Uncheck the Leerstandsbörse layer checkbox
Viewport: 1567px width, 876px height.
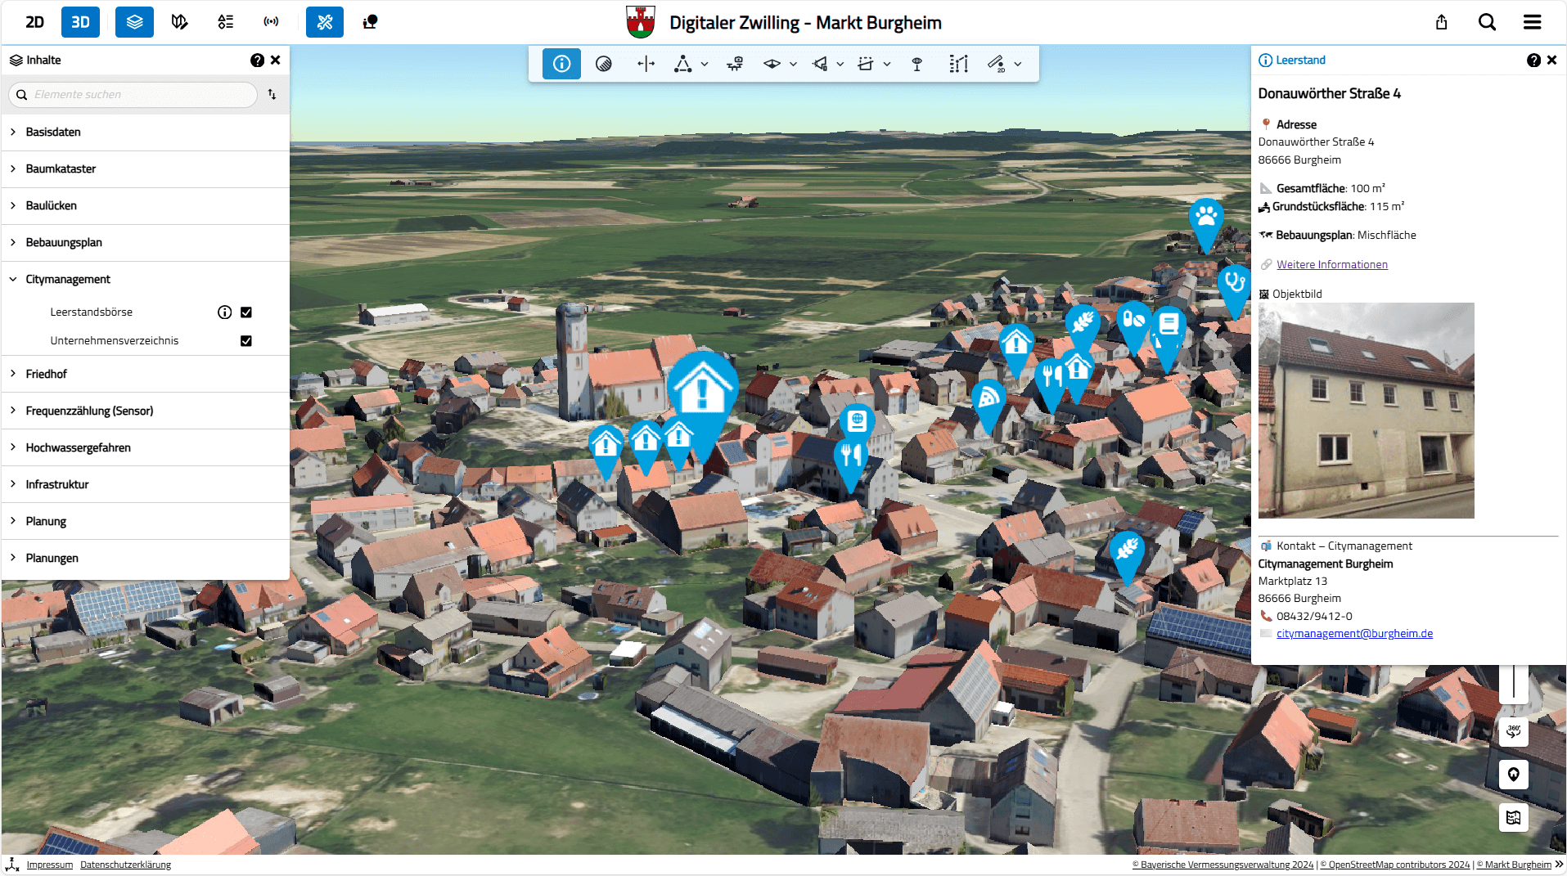(246, 312)
